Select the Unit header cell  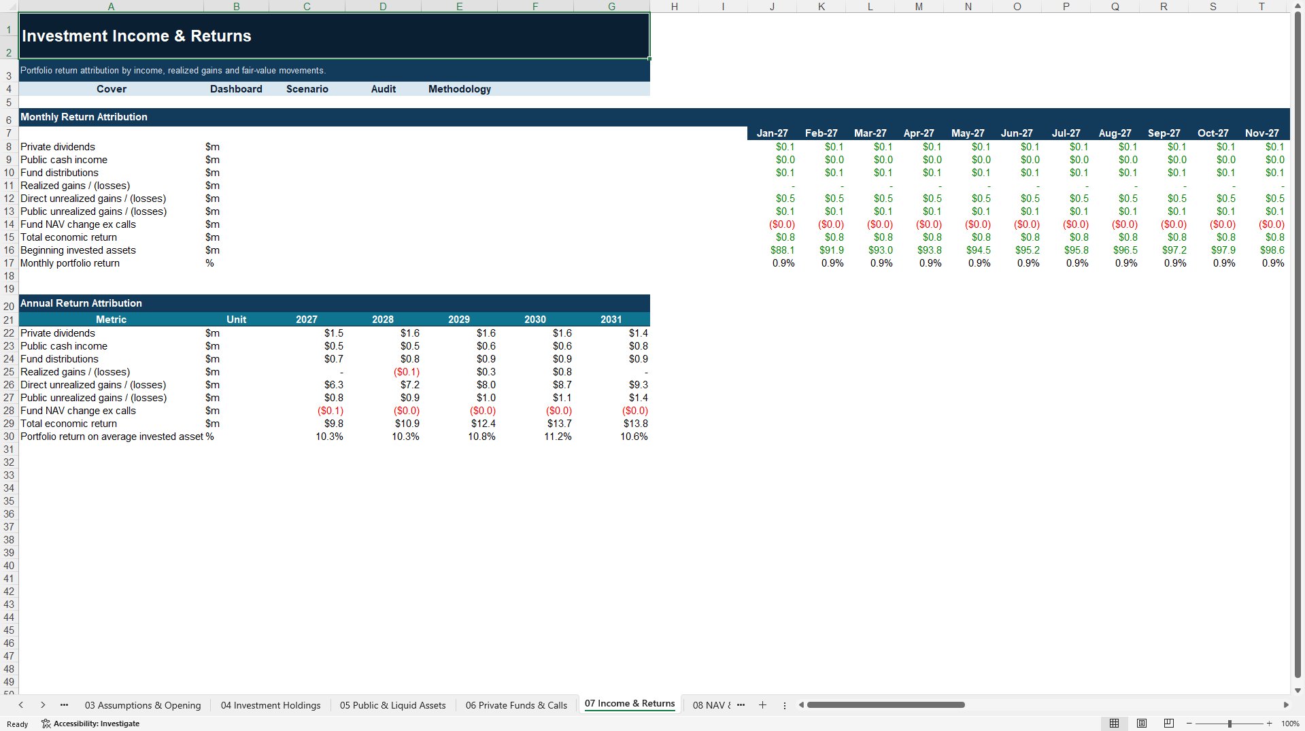[x=236, y=320]
